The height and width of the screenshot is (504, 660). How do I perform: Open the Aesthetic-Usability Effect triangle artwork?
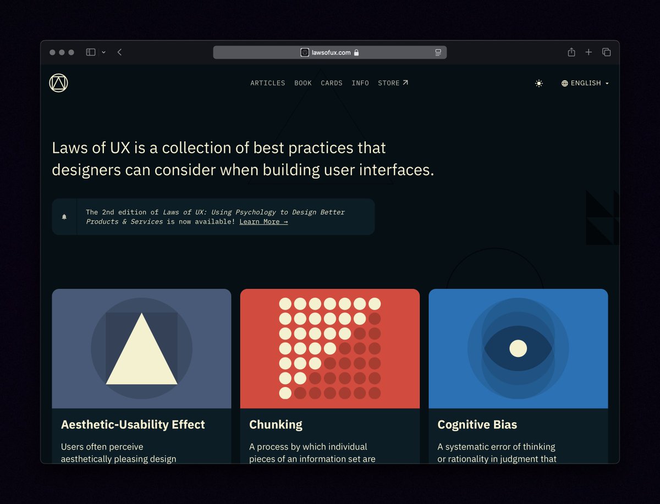141,348
